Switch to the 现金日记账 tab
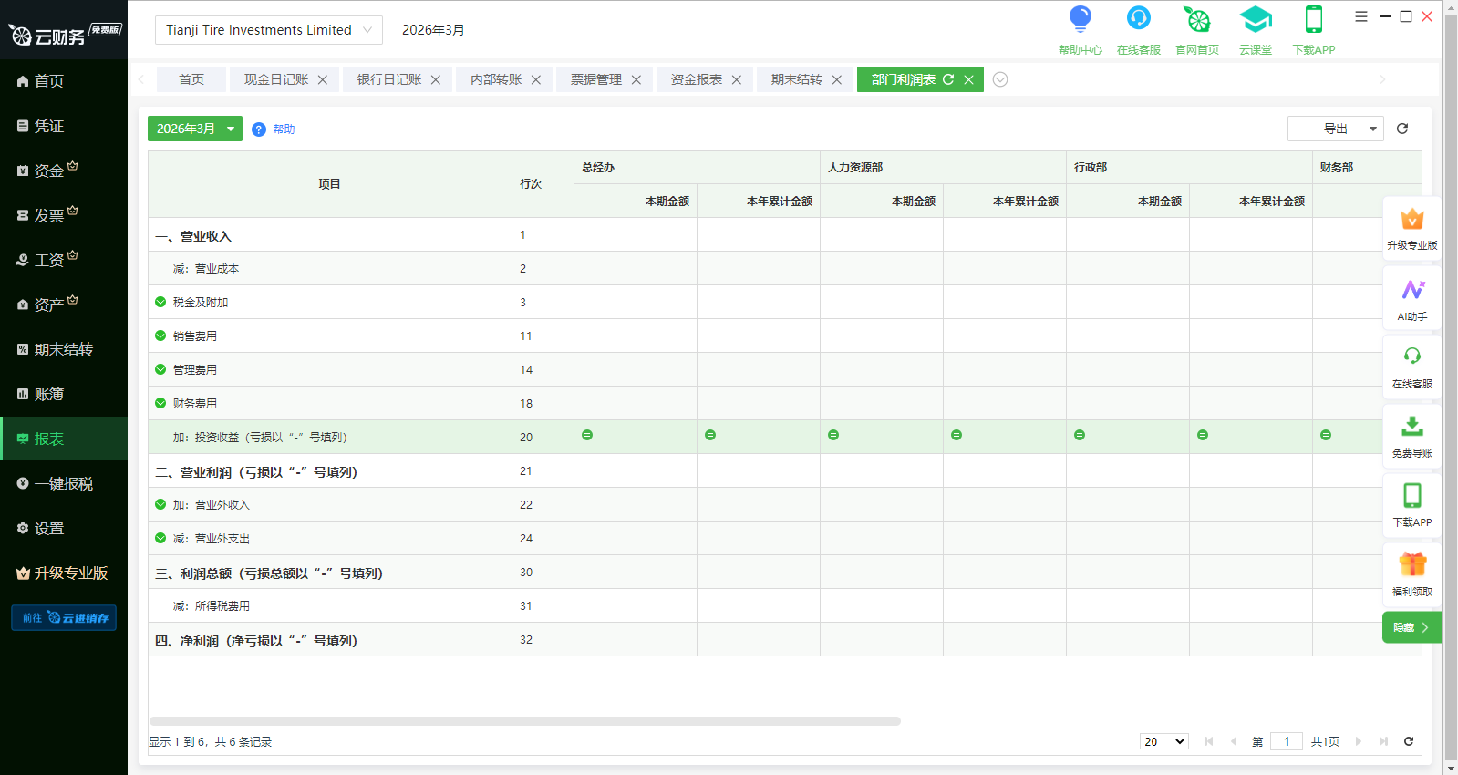Viewport: 1458px width, 775px height. click(x=276, y=79)
